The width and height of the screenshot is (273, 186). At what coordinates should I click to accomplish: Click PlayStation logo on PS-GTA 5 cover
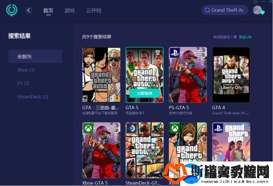(x=175, y=52)
